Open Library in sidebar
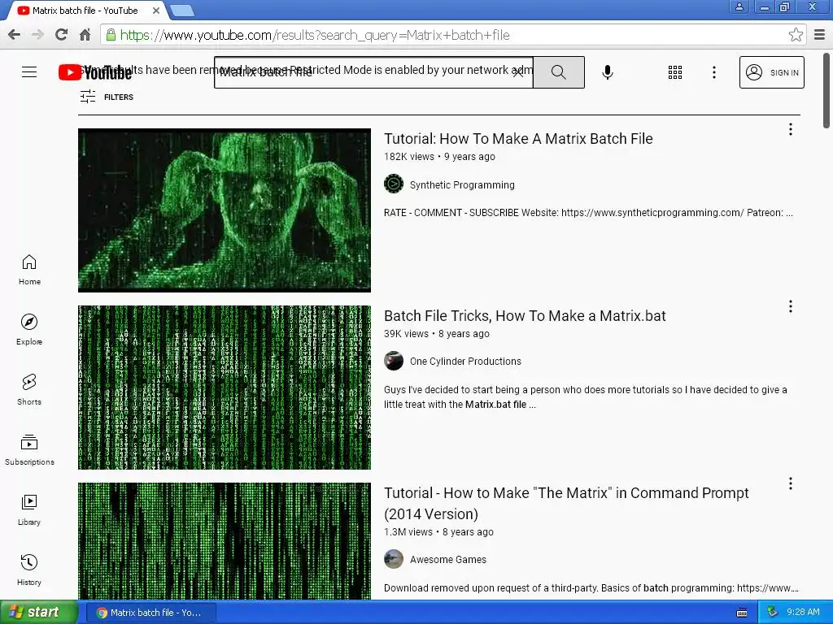 tap(29, 510)
